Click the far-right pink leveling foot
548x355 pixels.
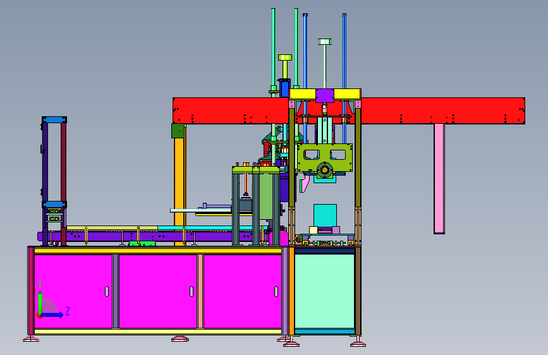(358, 344)
